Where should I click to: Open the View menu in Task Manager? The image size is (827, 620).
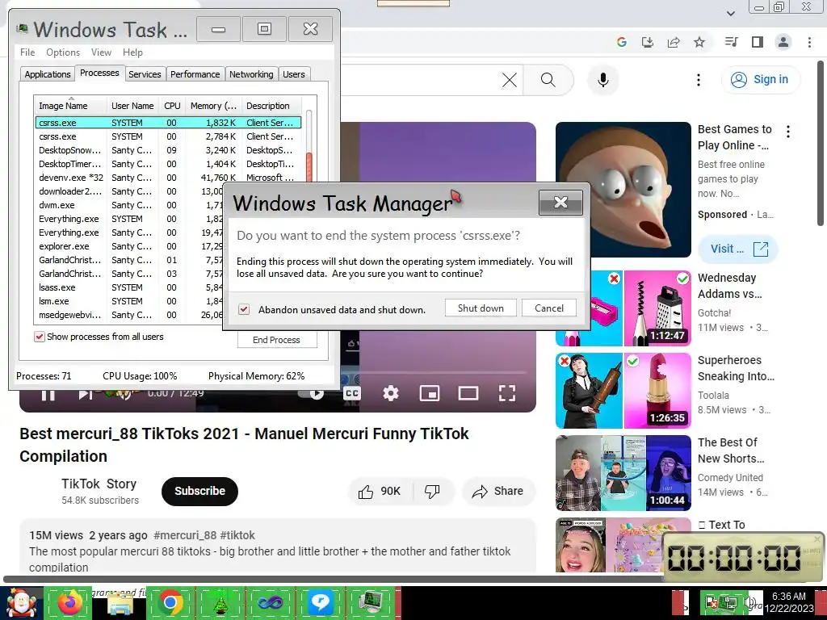tap(101, 52)
